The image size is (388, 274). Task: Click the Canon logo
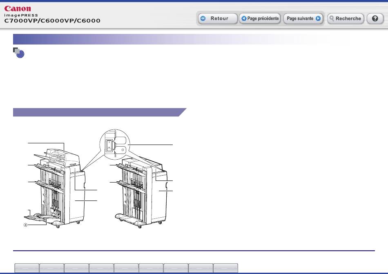17,8
